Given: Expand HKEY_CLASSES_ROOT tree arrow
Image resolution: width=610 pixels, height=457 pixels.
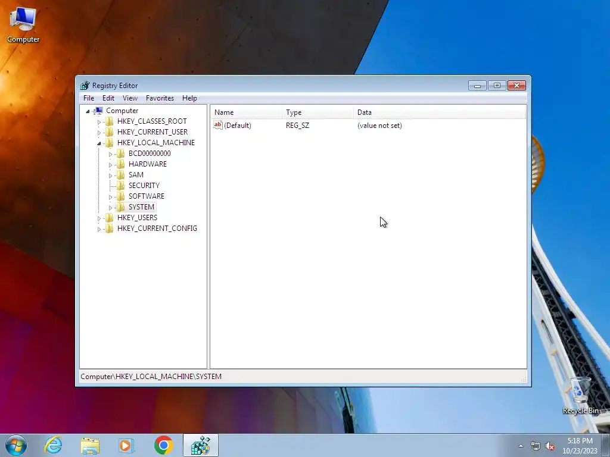Looking at the screenshot, I should pos(99,121).
